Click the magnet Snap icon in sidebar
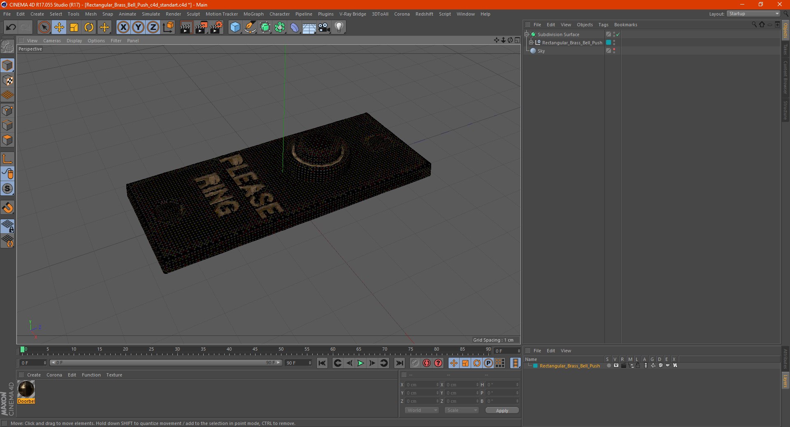Screen dimensions: 790x427 pos(8,208)
